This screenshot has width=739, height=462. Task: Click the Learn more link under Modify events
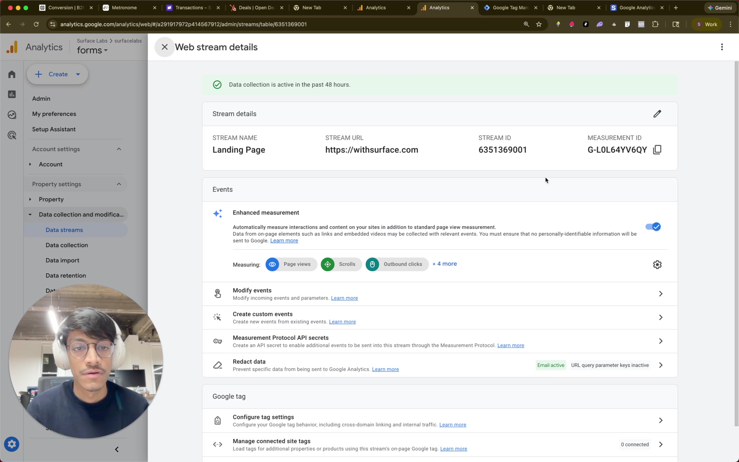(344, 298)
